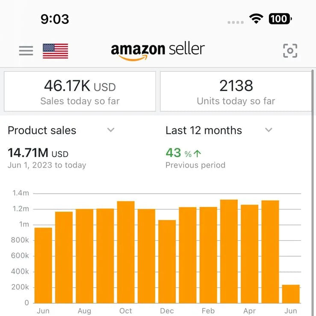Tap the Amazon Seller logo
This screenshot has height=316, width=316.
point(158,51)
